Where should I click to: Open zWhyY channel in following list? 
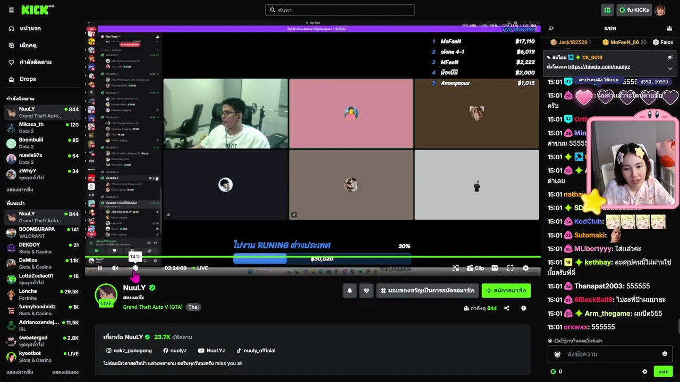tap(42, 174)
